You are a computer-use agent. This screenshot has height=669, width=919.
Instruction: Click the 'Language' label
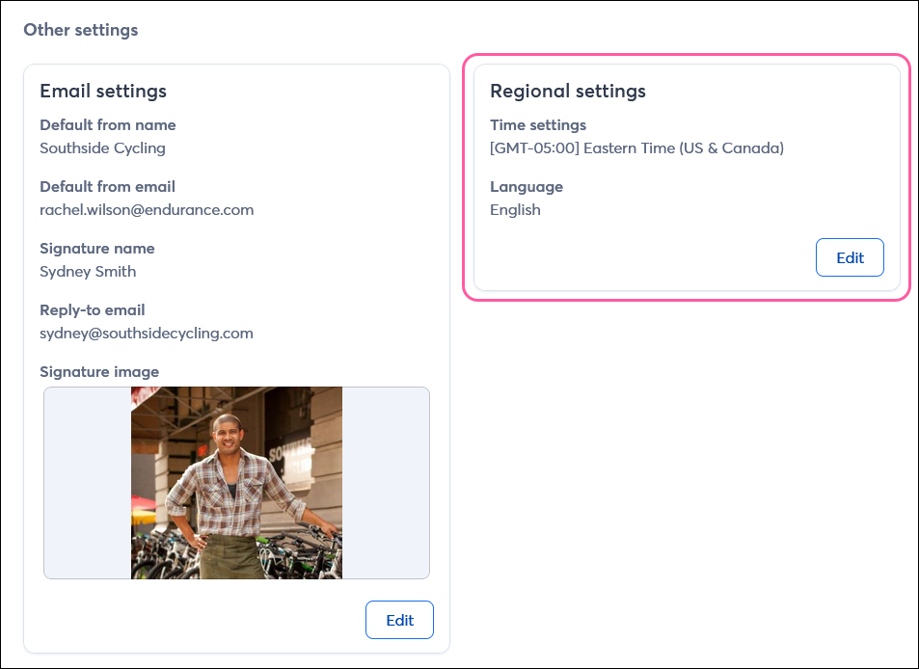[527, 187]
